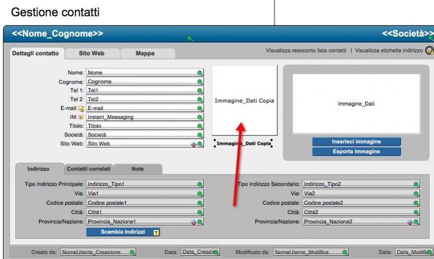Open the Mappa tab

[145, 52]
